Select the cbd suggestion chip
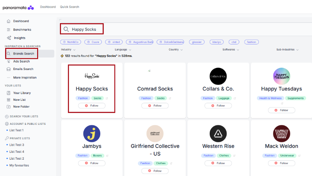Image resolution: width=312 pixels, height=176 pixels. [x=234, y=42]
